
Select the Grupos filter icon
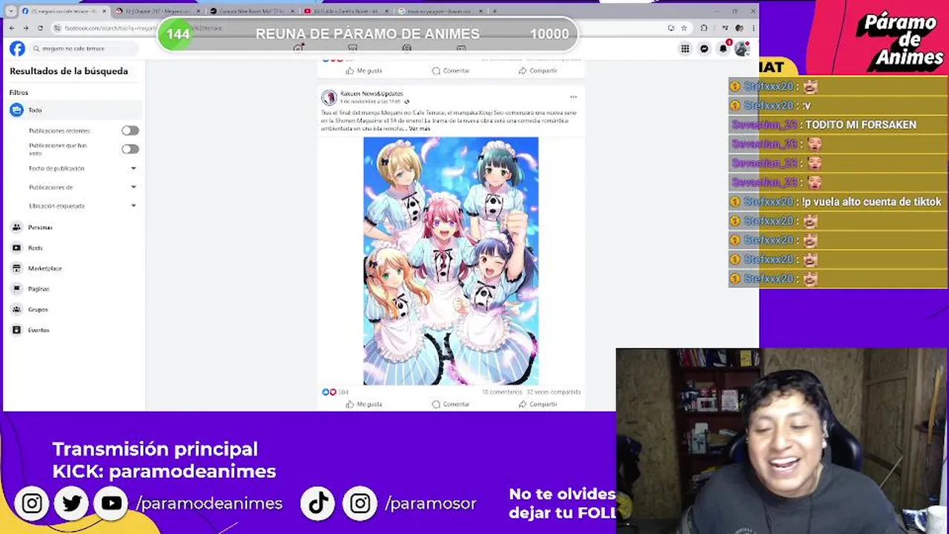click(x=16, y=309)
